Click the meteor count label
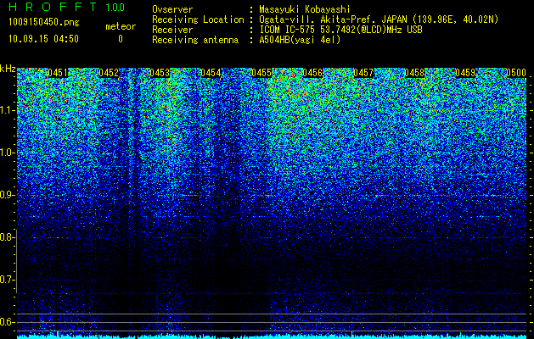 121,26
